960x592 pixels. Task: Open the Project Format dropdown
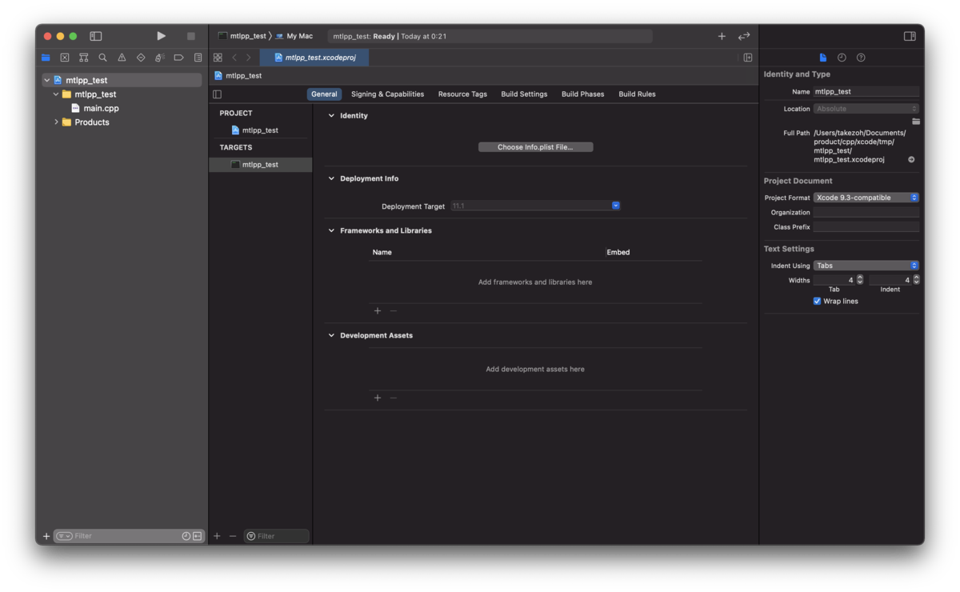coord(866,198)
